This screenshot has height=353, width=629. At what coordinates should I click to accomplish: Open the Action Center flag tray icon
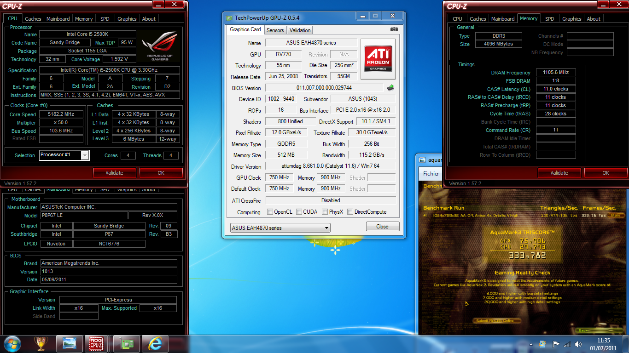[x=556, y=344]
